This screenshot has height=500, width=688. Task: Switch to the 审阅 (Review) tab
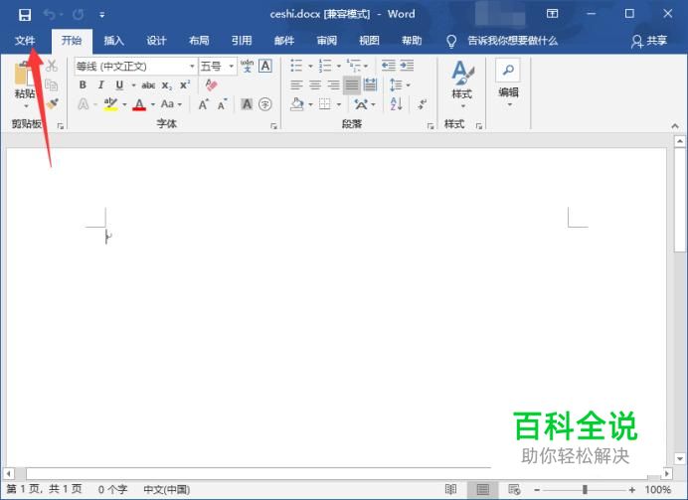327,41
